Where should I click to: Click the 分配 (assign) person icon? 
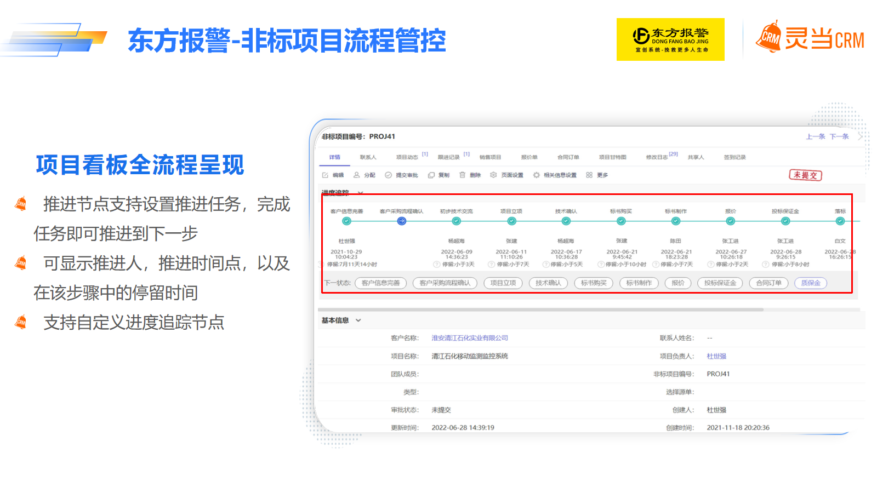click(x=357, y=175)
